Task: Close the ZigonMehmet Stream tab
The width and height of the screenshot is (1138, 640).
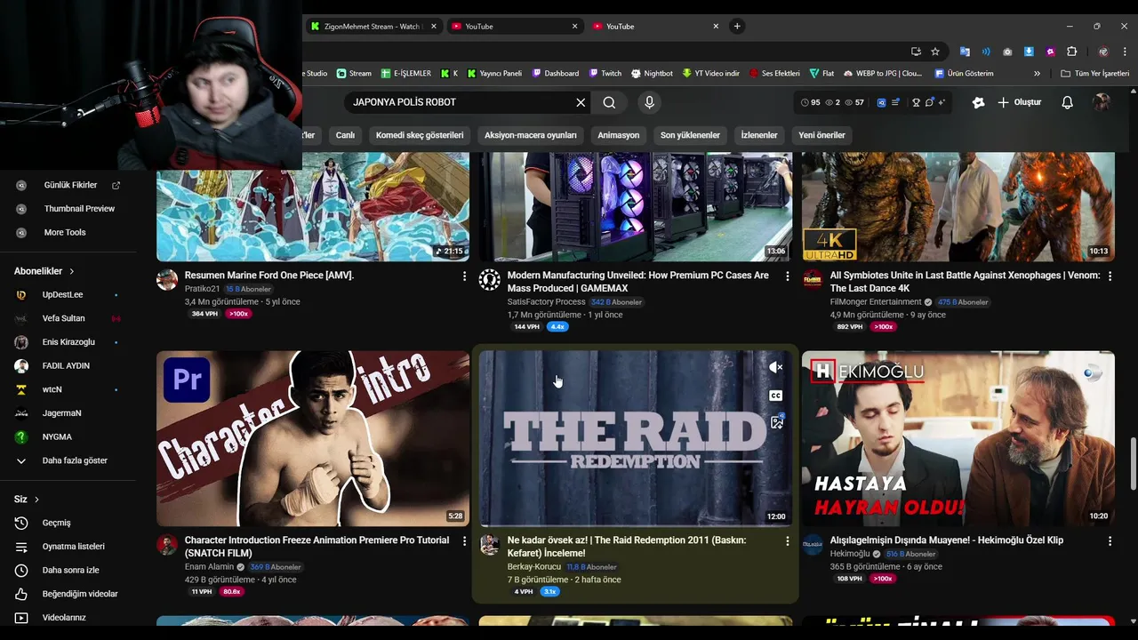Action: pos(434,27)
